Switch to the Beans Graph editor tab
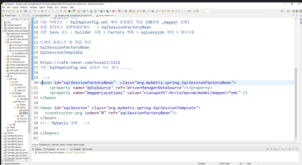 tap(79, 144)
